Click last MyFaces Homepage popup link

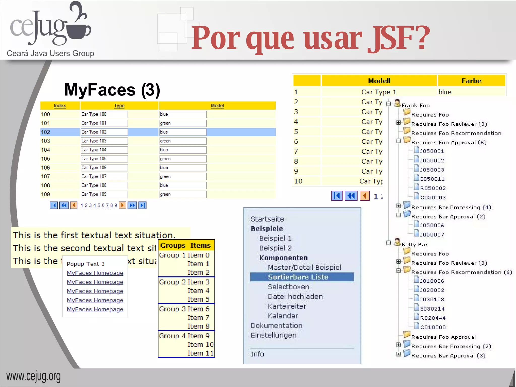pyautogui.click(x=95, y=309)
